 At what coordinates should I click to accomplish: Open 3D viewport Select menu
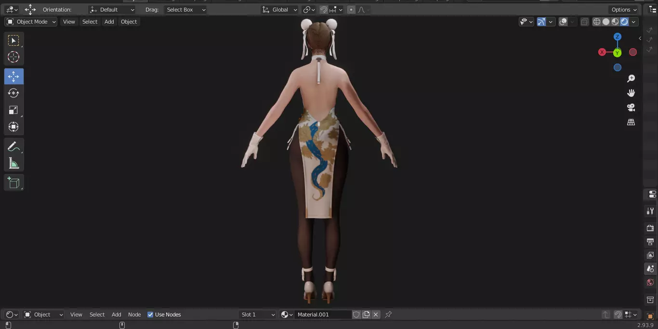pyautogui.click(x=90, y=22)
